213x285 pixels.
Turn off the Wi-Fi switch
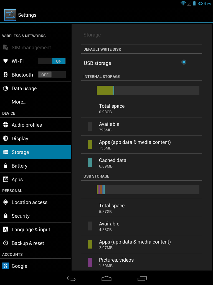pos(52,61)
